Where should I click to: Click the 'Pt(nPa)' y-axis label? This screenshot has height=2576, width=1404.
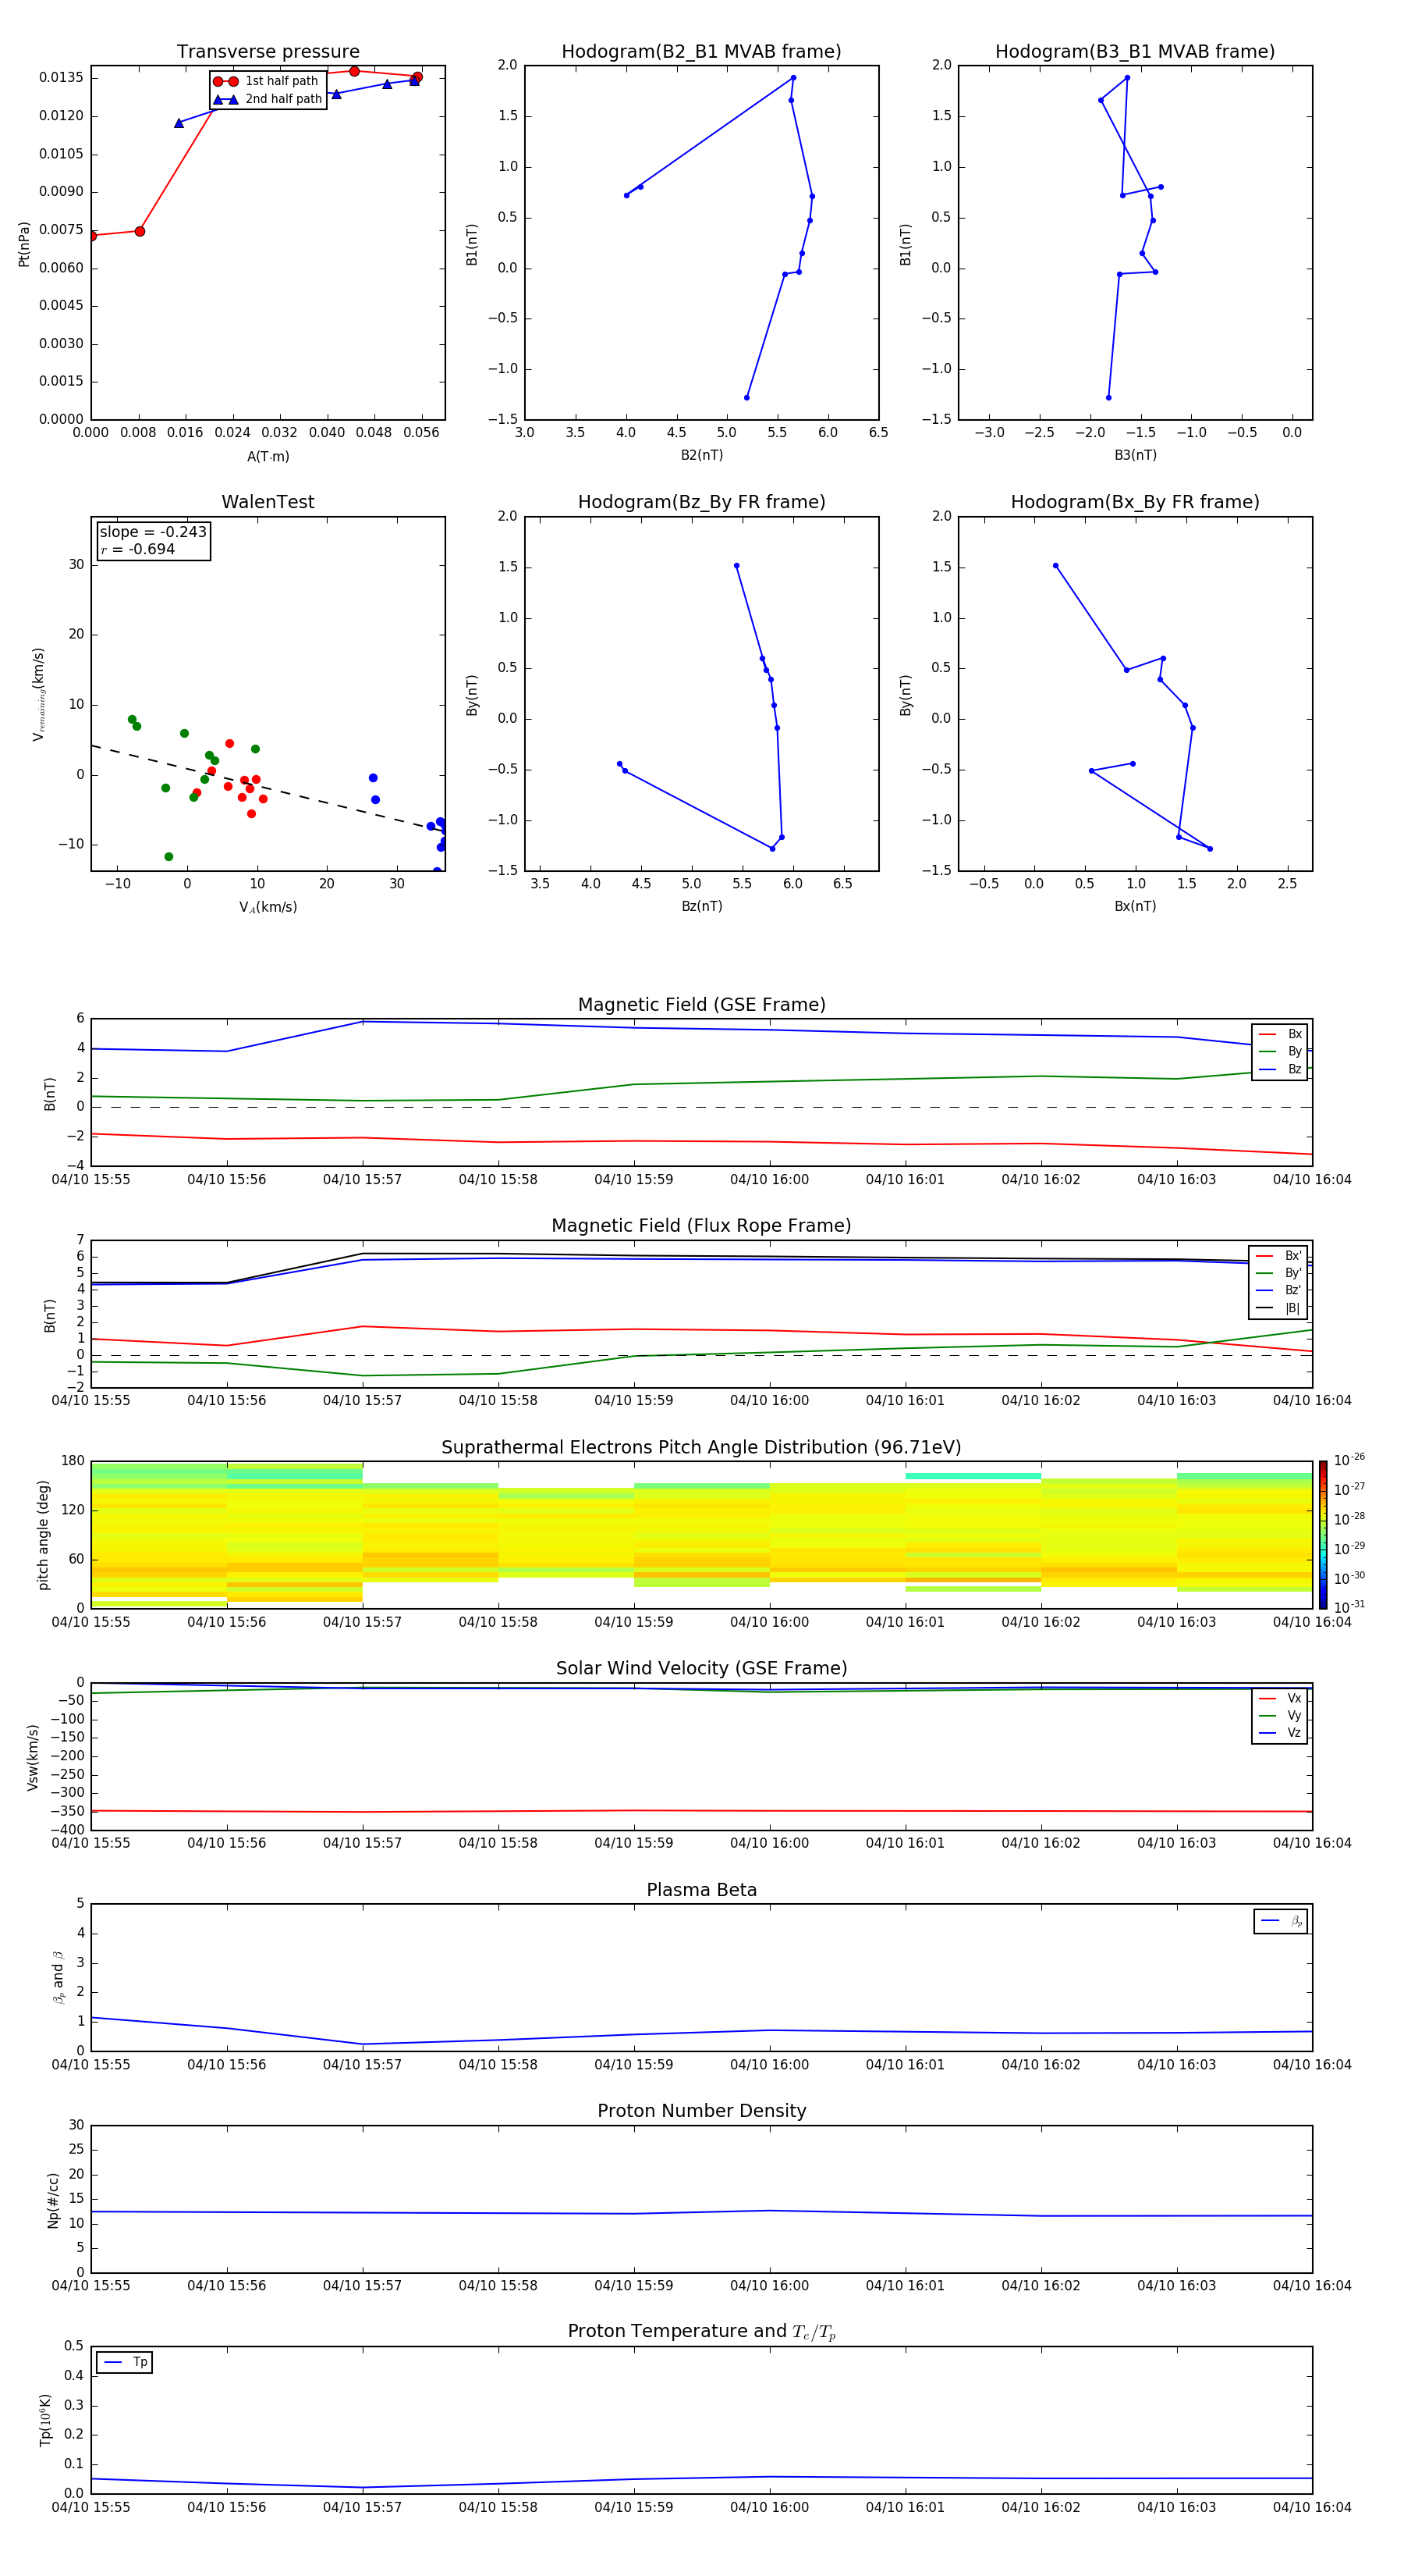pyautogui.click(x=24, y=243)
